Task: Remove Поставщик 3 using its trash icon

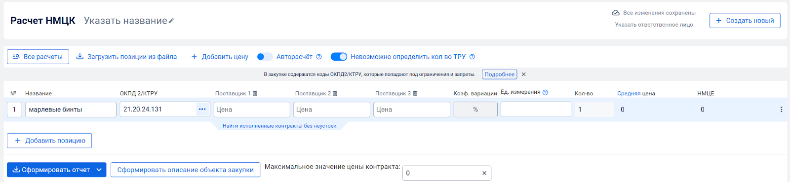Action: 415,93
